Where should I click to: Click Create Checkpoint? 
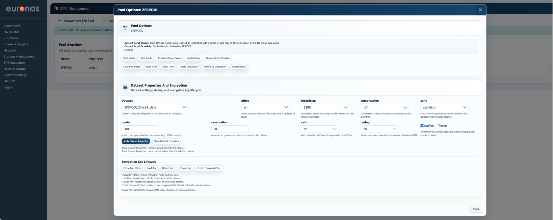[x=189, y=67]
